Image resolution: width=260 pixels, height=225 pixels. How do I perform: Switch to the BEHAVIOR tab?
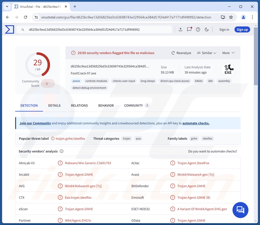106,106
